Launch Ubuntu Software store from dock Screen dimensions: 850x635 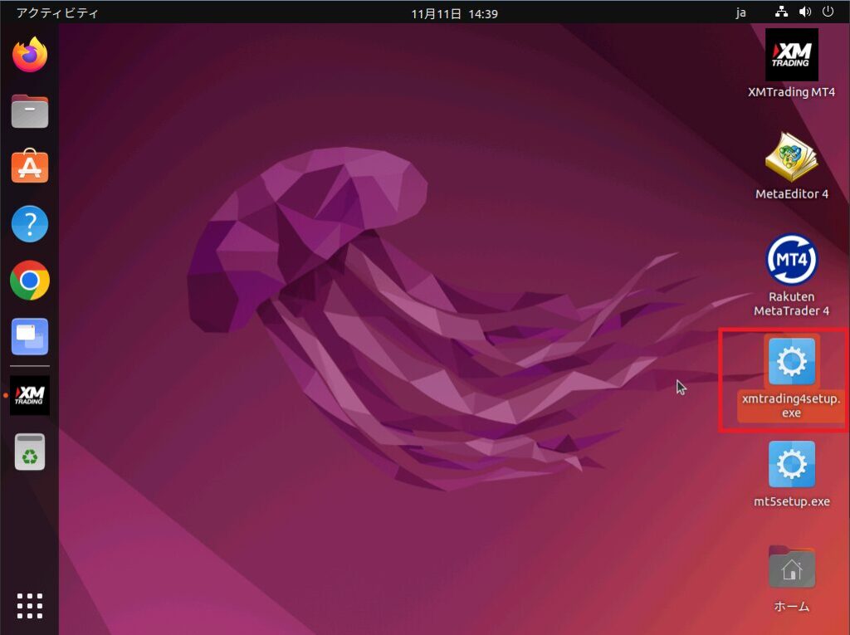[30, 166]
